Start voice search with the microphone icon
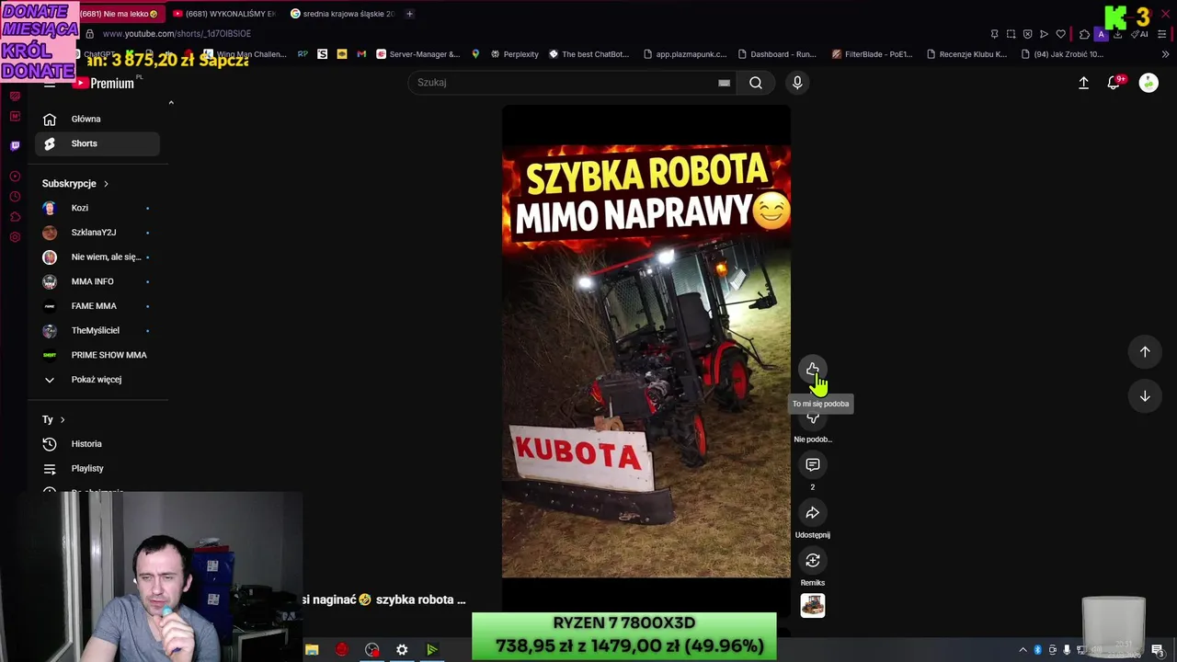The image size is (1177, 662). pyautogui.click(x=797, y=83)
